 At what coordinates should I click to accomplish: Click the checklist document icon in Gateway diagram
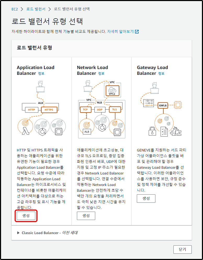pos(164,132)
